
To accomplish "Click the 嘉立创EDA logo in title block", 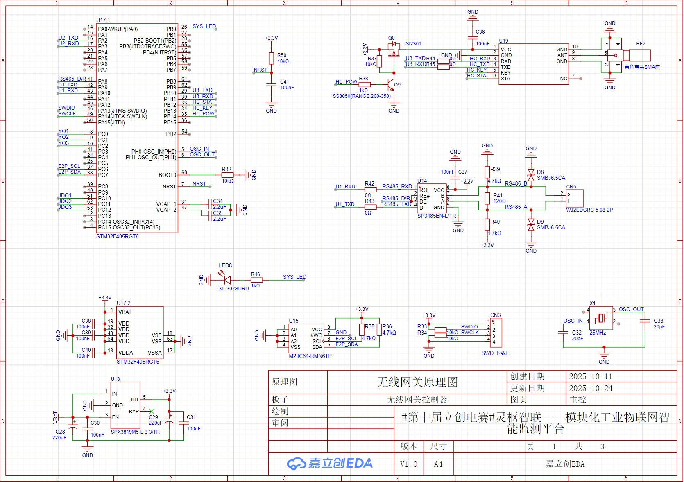I will (330, 463).
